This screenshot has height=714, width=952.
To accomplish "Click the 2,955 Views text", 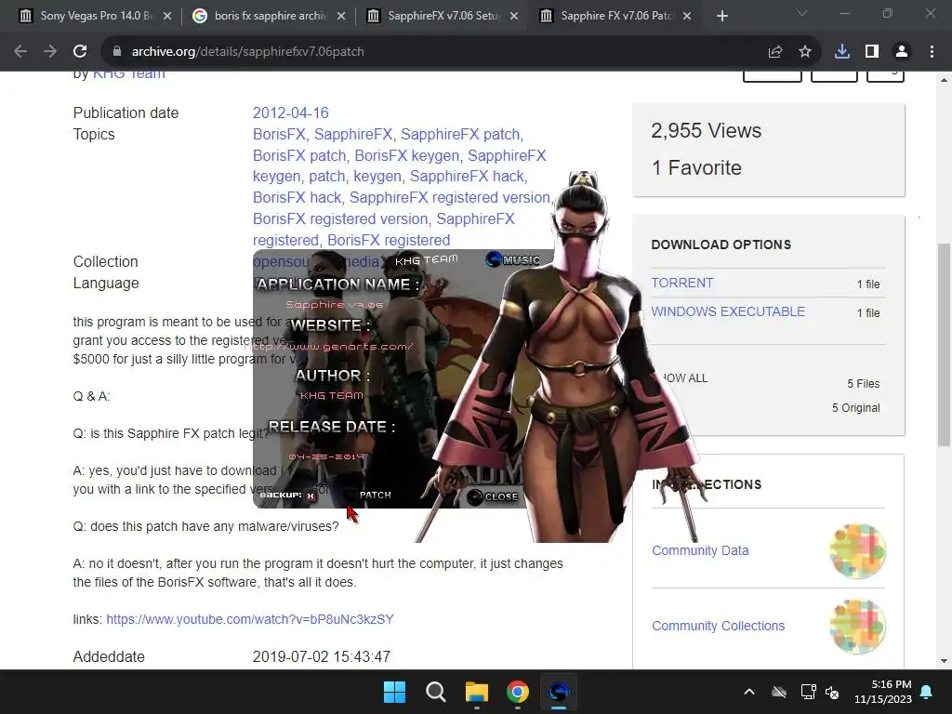I will (x=707, y=130).
